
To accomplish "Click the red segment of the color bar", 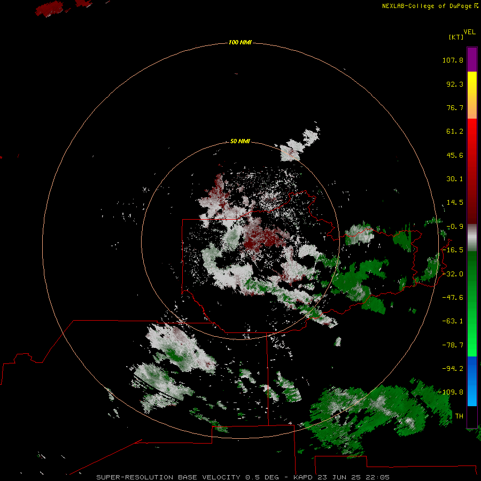I will coord(472,171).
